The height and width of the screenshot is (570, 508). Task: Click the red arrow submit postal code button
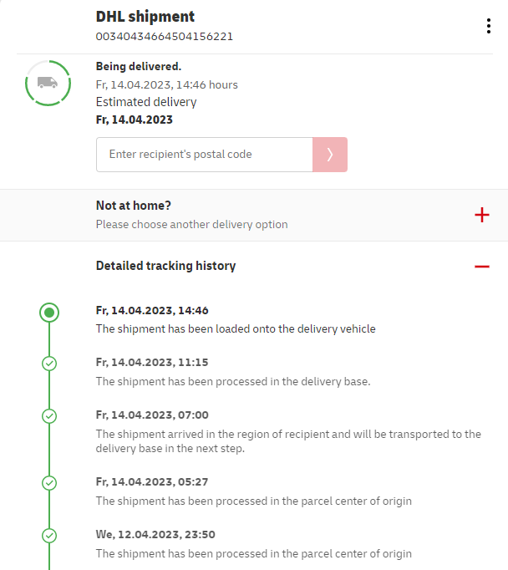pyautogui.click(x=330, y=155)
